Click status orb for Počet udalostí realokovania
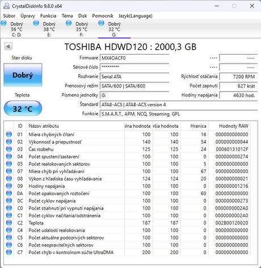 (9, 230)
